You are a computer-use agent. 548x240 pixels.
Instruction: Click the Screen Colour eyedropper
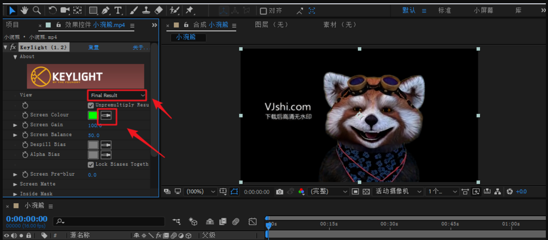(106, 115)
